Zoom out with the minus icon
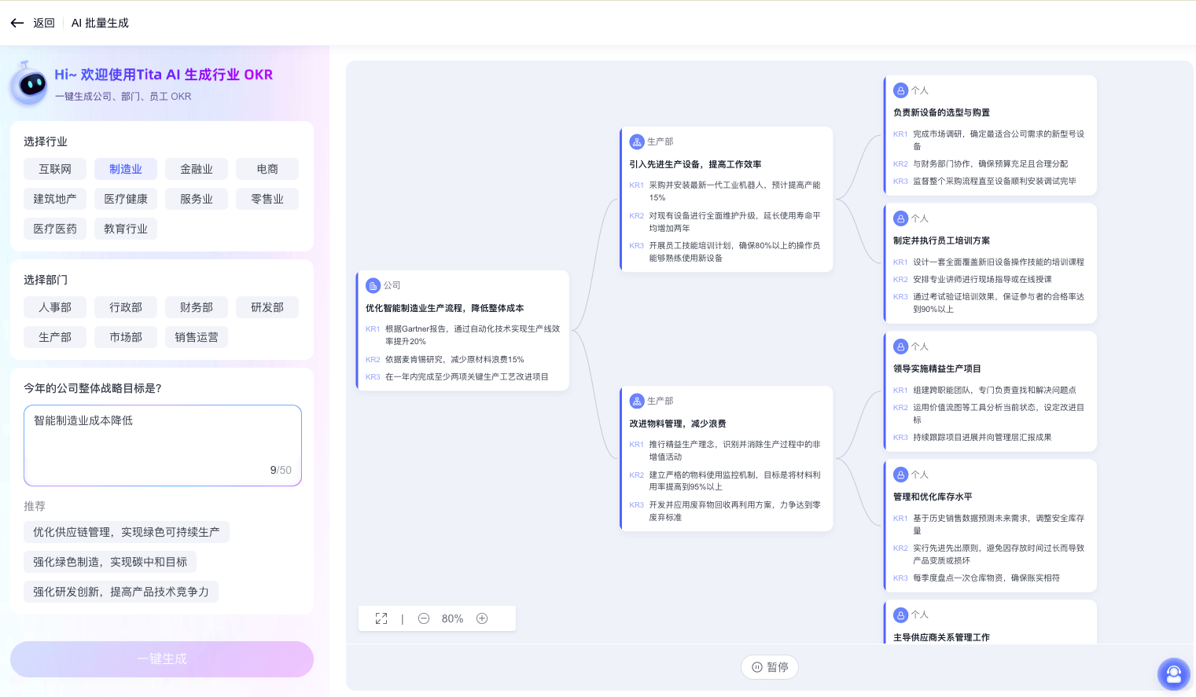 coord(424,618)
